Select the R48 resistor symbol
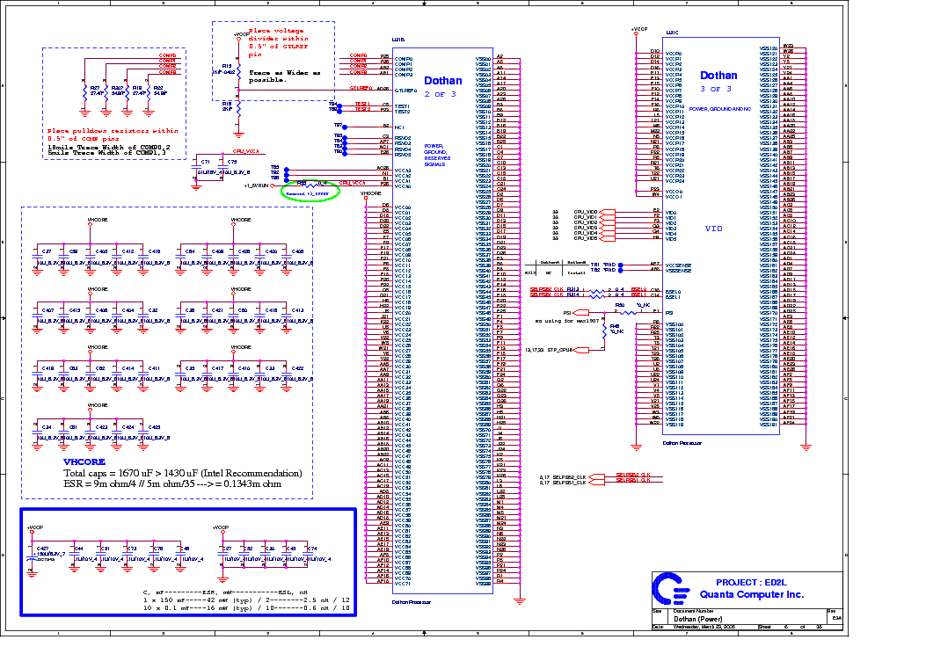The height and width of the screenshot is (654, 926). pyautogui.click(x=604, y=331)
